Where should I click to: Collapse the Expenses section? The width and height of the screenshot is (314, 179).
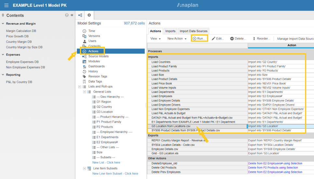click(x=3, y=55)
